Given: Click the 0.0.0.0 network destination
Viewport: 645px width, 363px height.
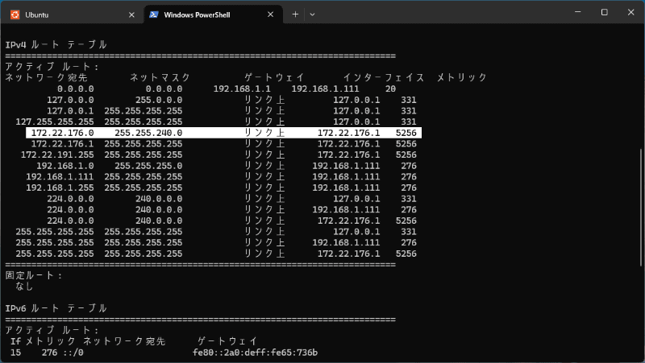Looking at the screenshot, I should tap(76, 89).
